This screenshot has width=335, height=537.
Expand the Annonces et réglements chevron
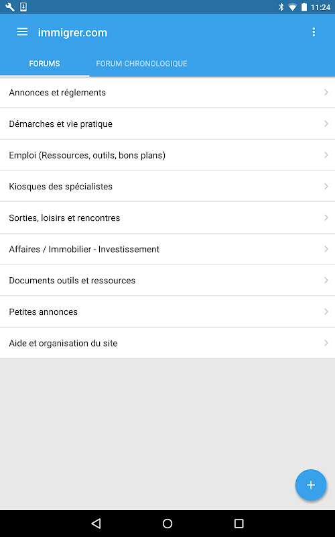point(326,93)
